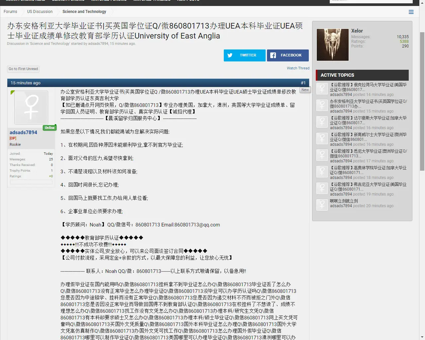This screenshot has height=340, width=425.
Task: Click the avatar beside the last active topic
Action: coord(322,205)
